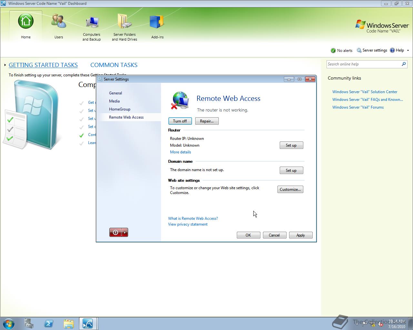The image size is (413, 330).
Task: Expand shutdown options arrow beside power icon
Action: point(125,232)
